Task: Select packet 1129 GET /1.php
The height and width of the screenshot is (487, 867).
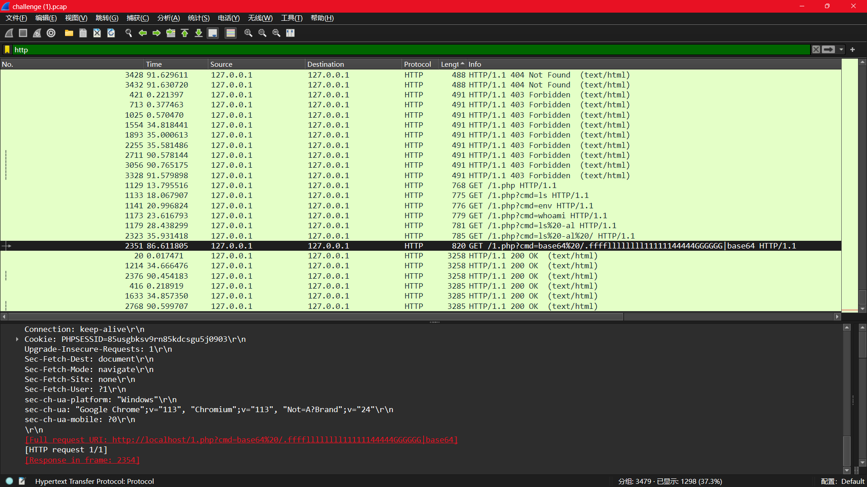Action: coord(420,185)
